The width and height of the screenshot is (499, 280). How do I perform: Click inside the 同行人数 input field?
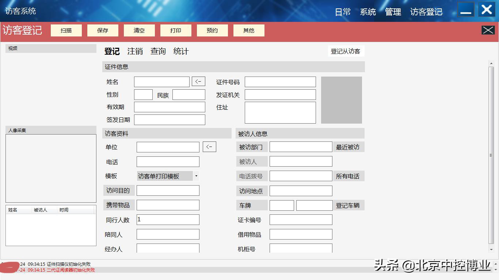[168, 219]
